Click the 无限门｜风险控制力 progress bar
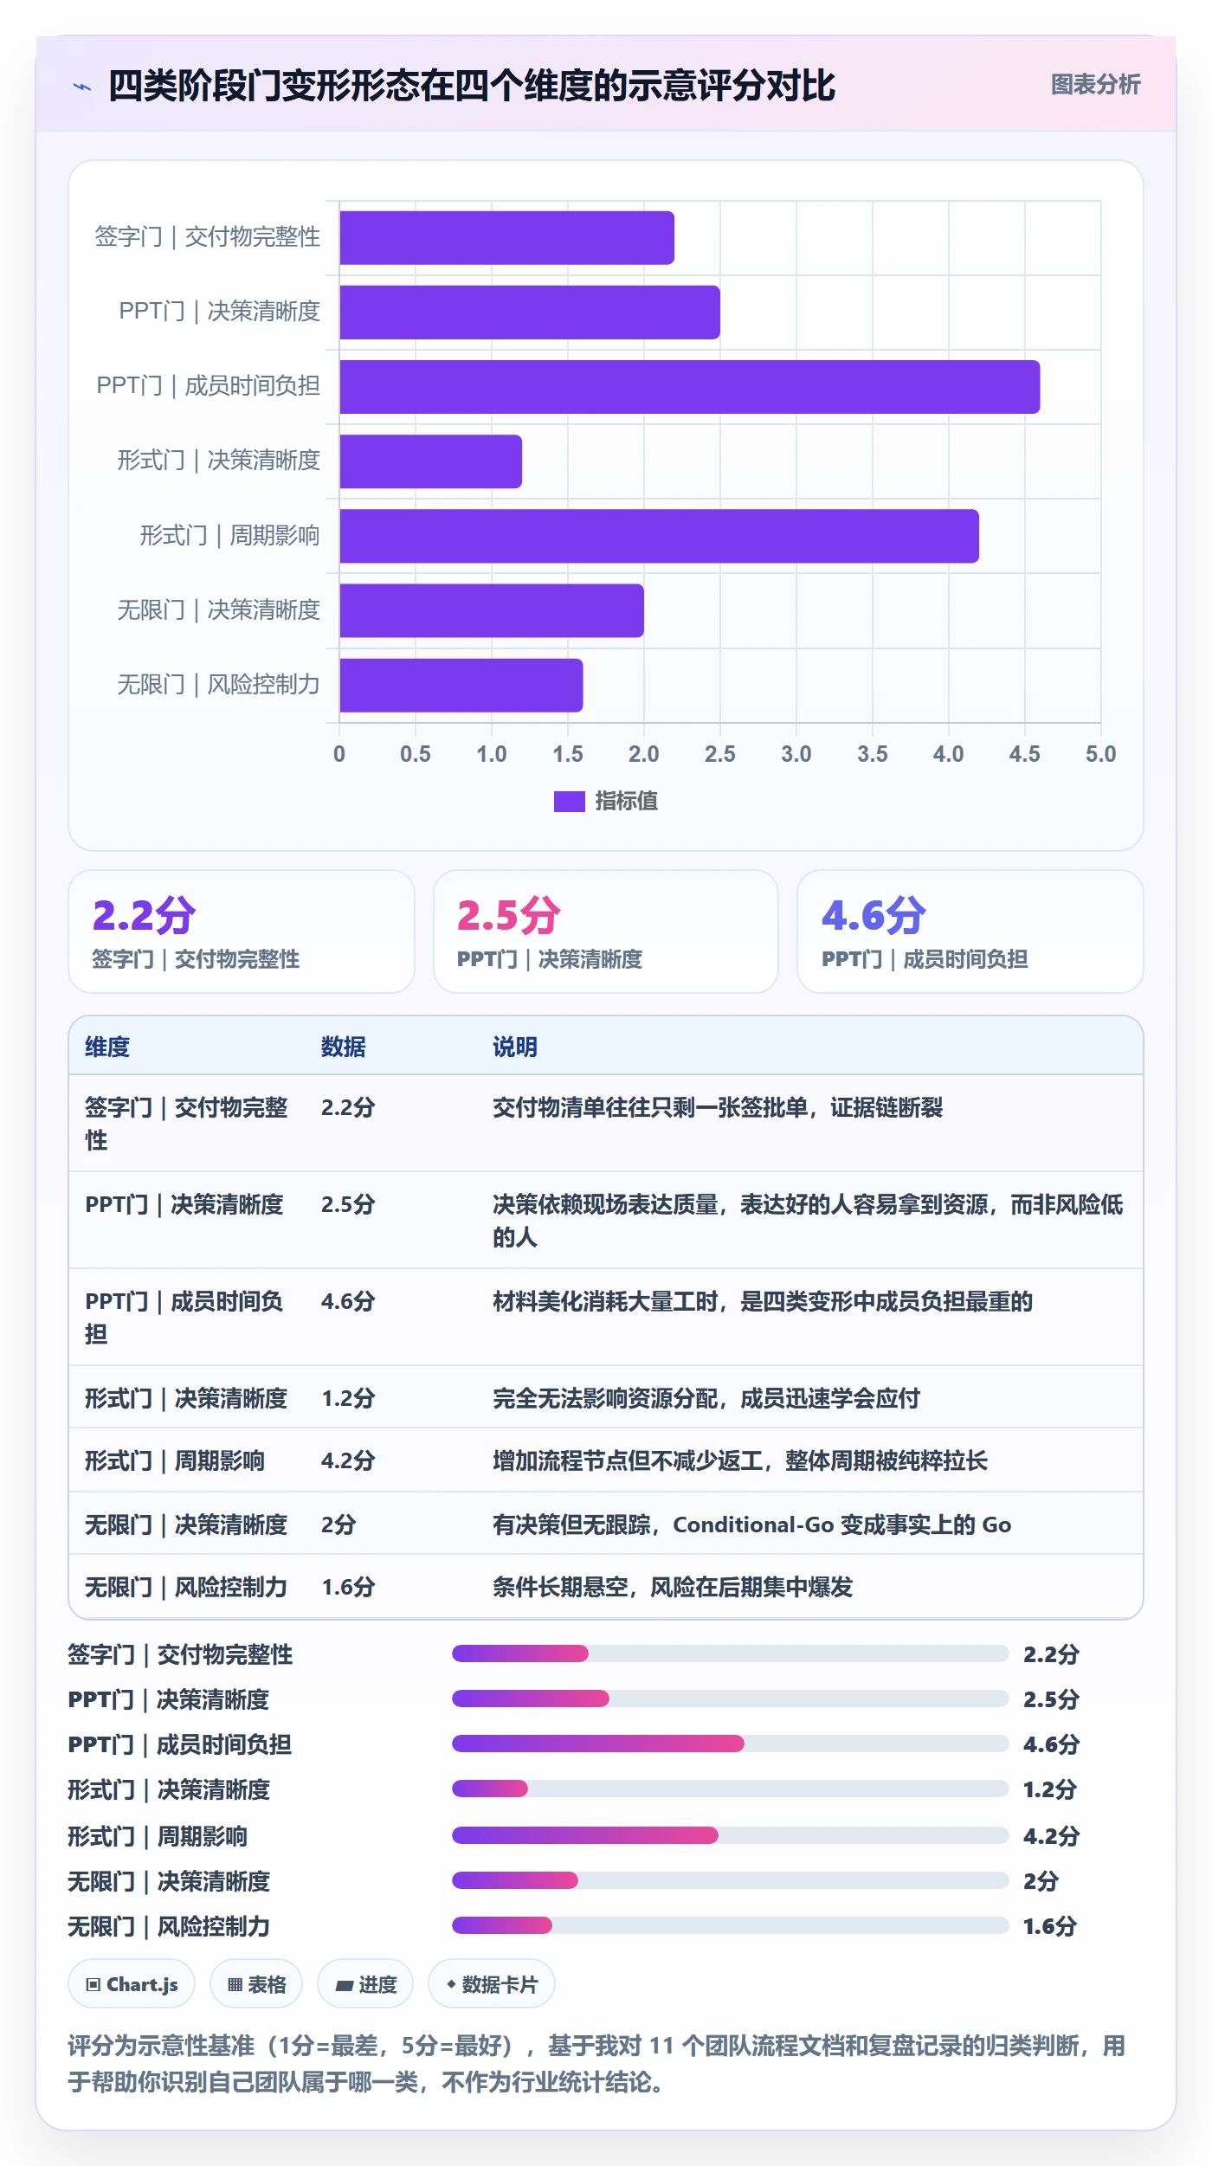 click(x=731, y=1925)
